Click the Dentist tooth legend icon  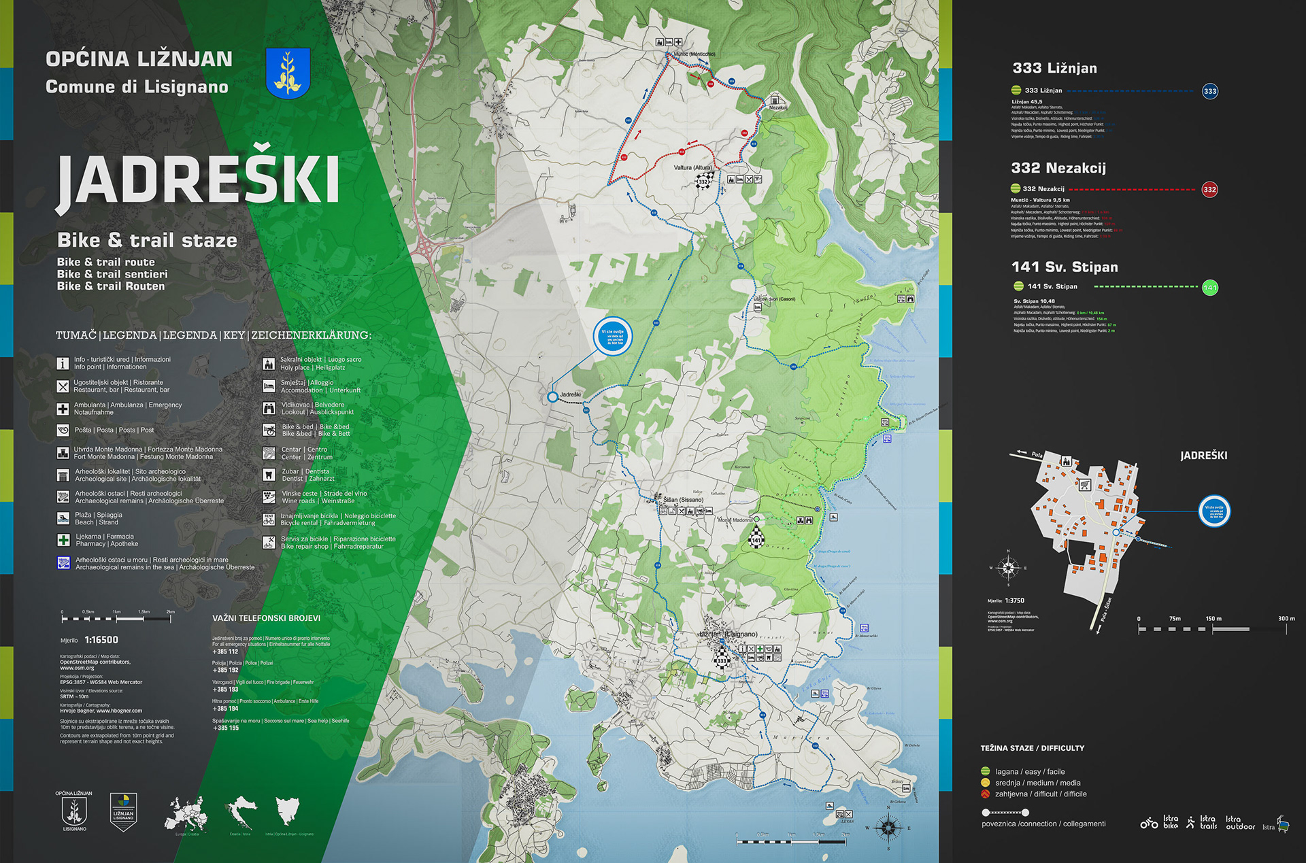coord(269,475)
